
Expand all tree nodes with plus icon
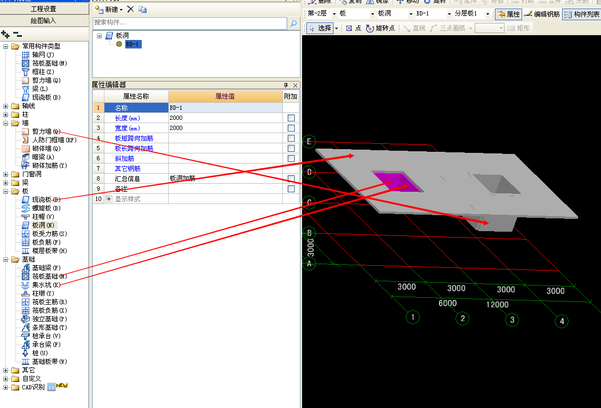[x=5, y=35]
